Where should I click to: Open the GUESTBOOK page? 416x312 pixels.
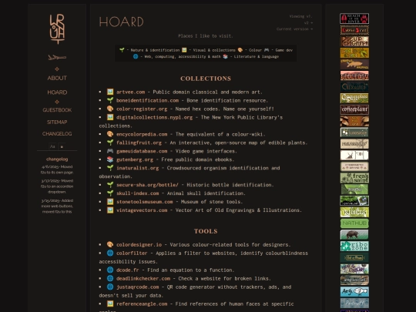(x=57, y=110)
